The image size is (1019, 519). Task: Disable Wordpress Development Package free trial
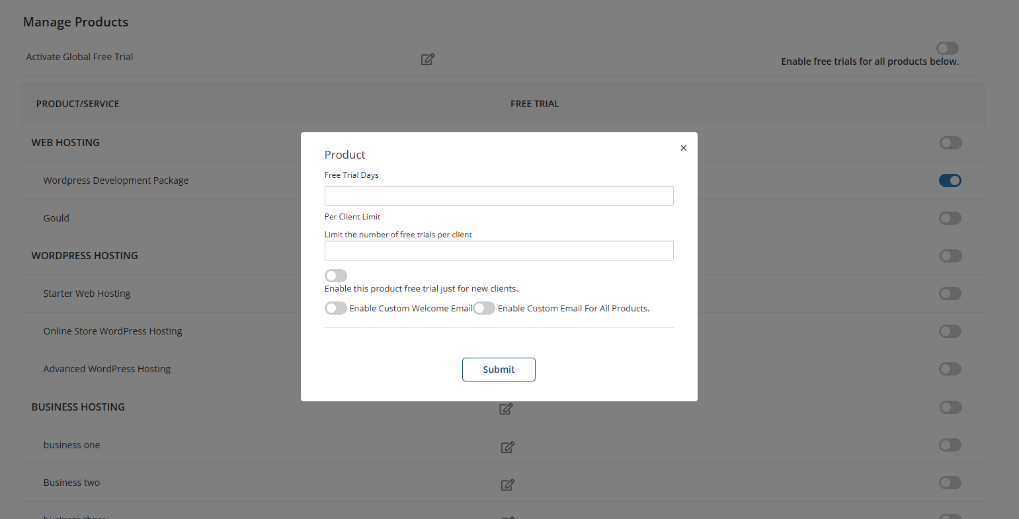point(950,180)
